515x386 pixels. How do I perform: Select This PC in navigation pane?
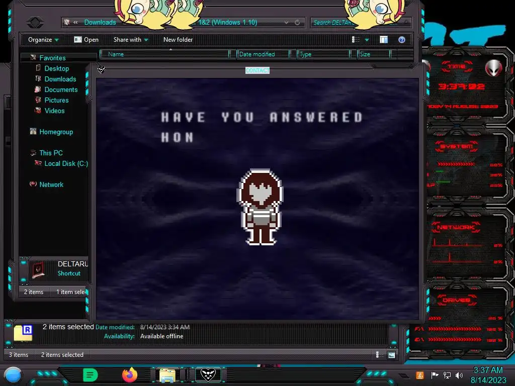point(51,153)
